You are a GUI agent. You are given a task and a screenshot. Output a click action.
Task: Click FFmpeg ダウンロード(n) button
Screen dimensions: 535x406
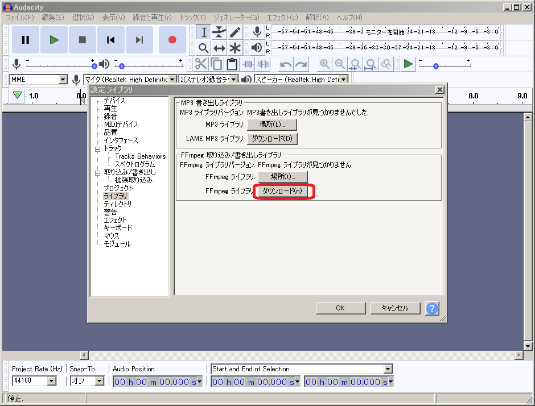pos(283,191)
